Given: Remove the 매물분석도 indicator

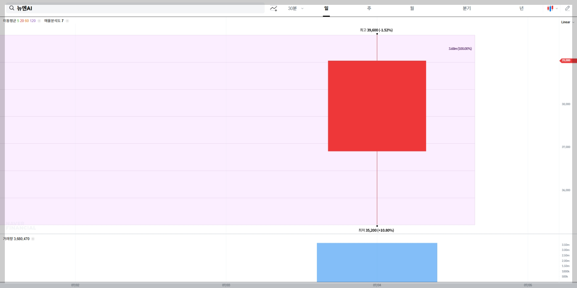Looking at the screenshot, I should tap(67, 21).
